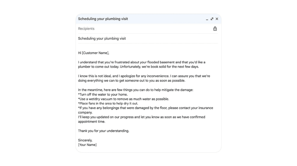Click the "Sincerely," closing line
Screen dimensions: 297x166
pos(85,140)
